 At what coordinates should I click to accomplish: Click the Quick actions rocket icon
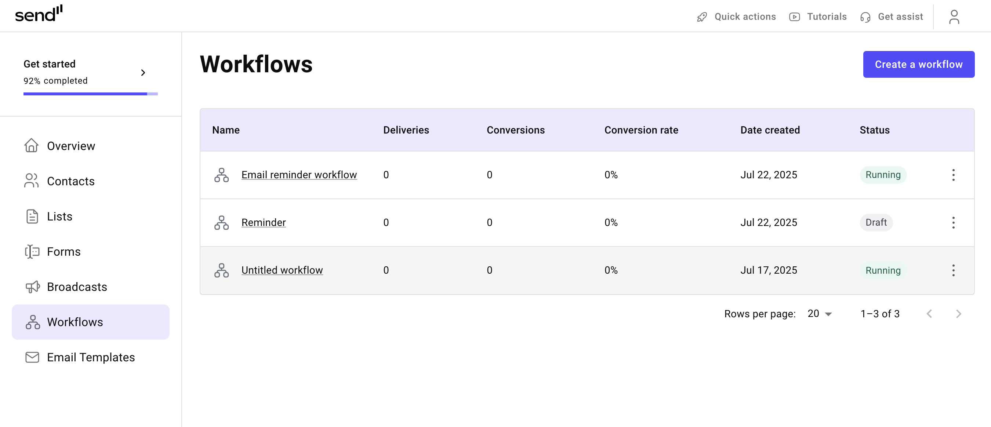(702, 17)
